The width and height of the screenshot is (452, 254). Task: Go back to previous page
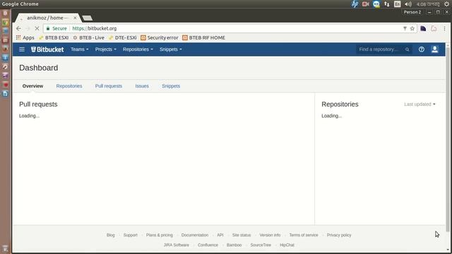18,28
